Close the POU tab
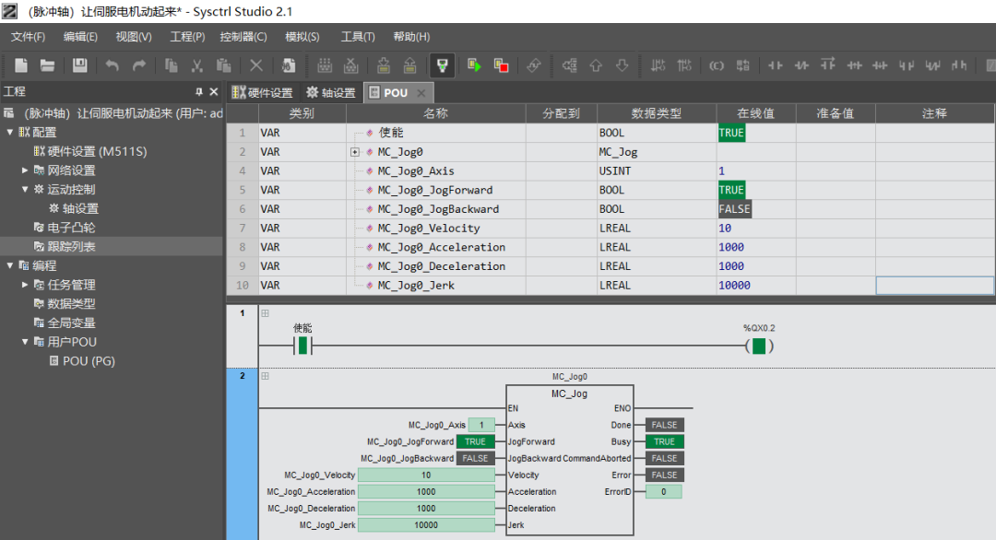The width and height of the screenshot is (996, 540). 421,93
